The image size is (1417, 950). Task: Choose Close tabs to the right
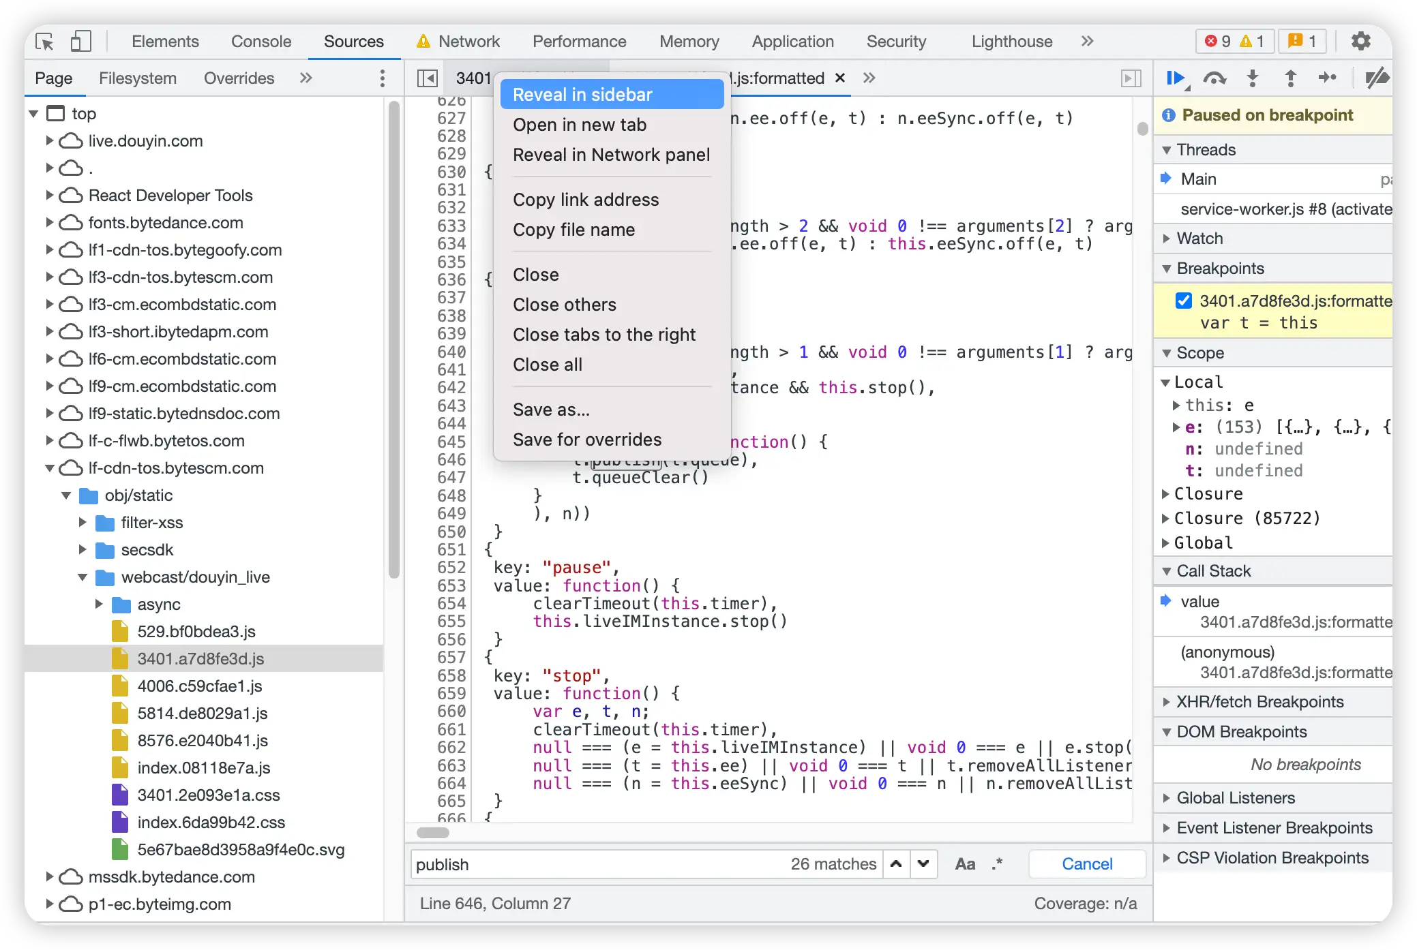(x=612, y=335)
